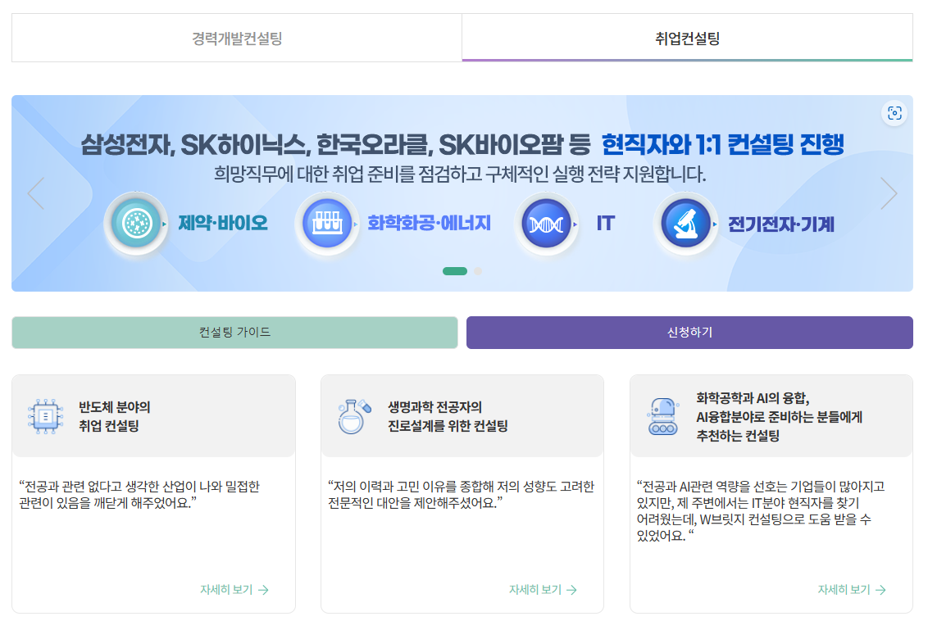Click the 신청하기 apply button
928x621 pixels.
(689, 333)
